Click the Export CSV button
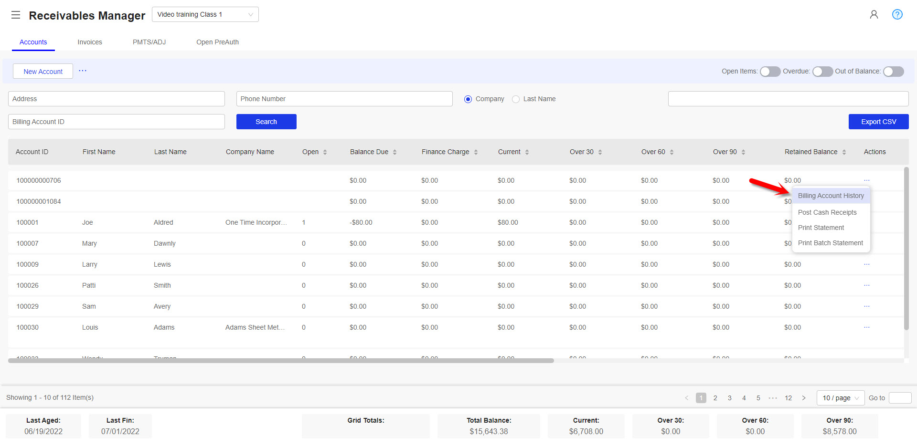 878,122
